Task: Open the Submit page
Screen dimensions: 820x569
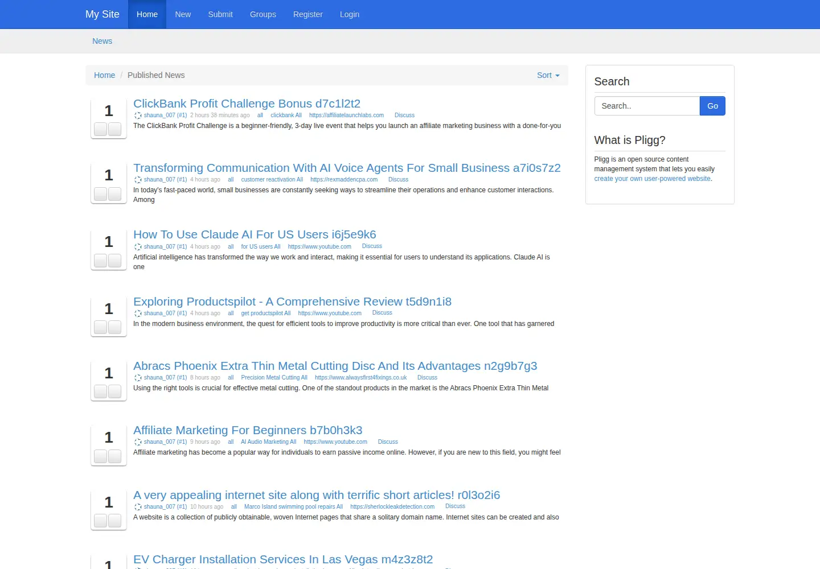Action: (x=220, y=14)
